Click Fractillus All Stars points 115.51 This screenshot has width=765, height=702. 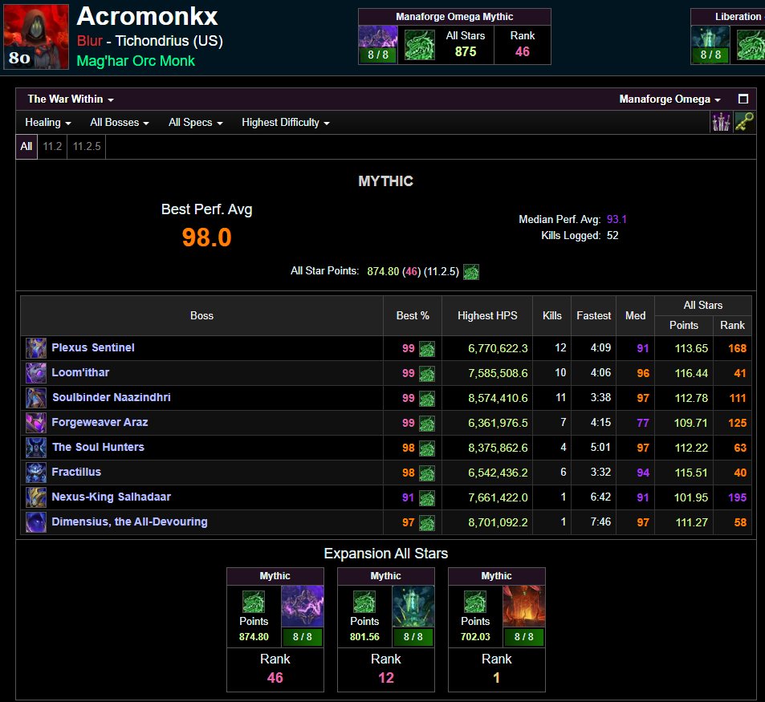[x=691, y=473]
